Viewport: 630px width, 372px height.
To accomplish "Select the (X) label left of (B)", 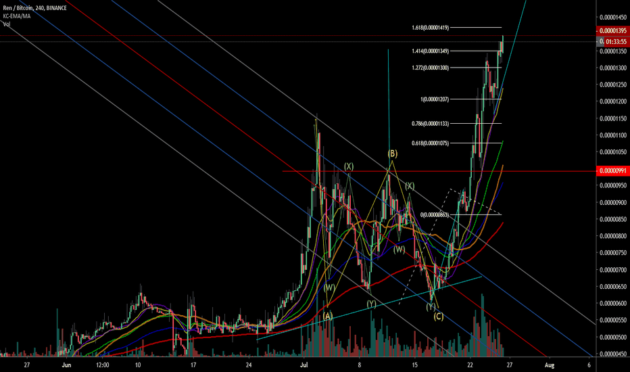I will pos(348,166).
